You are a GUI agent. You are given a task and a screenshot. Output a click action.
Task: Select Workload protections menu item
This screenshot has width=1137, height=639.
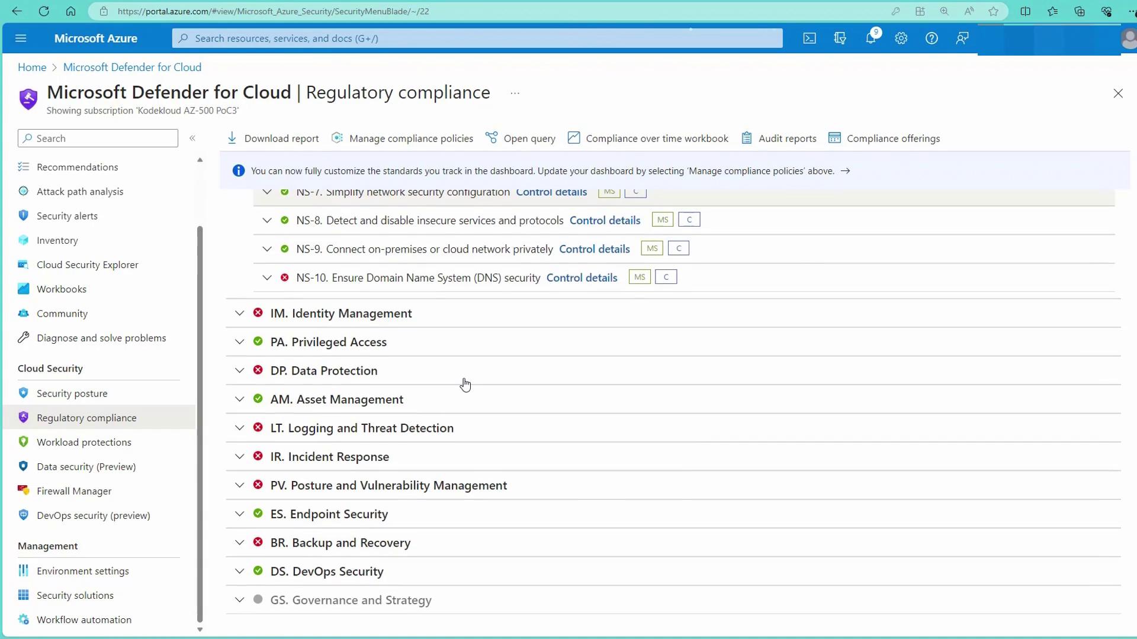[83, 442]
